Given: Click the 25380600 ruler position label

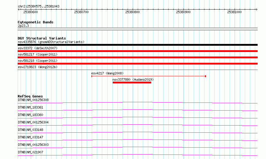Looking at the screenshot, I should [30, 12].
